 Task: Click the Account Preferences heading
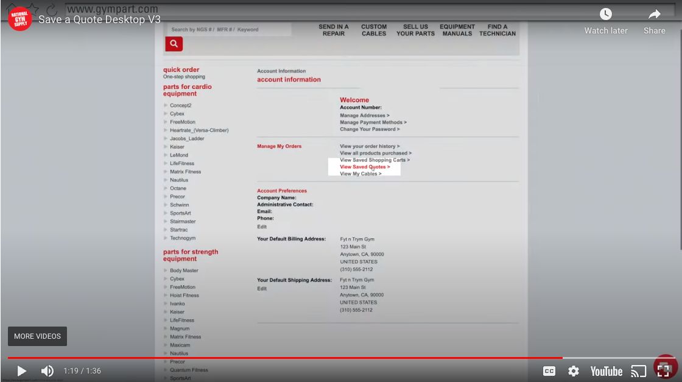pos(282,191)
